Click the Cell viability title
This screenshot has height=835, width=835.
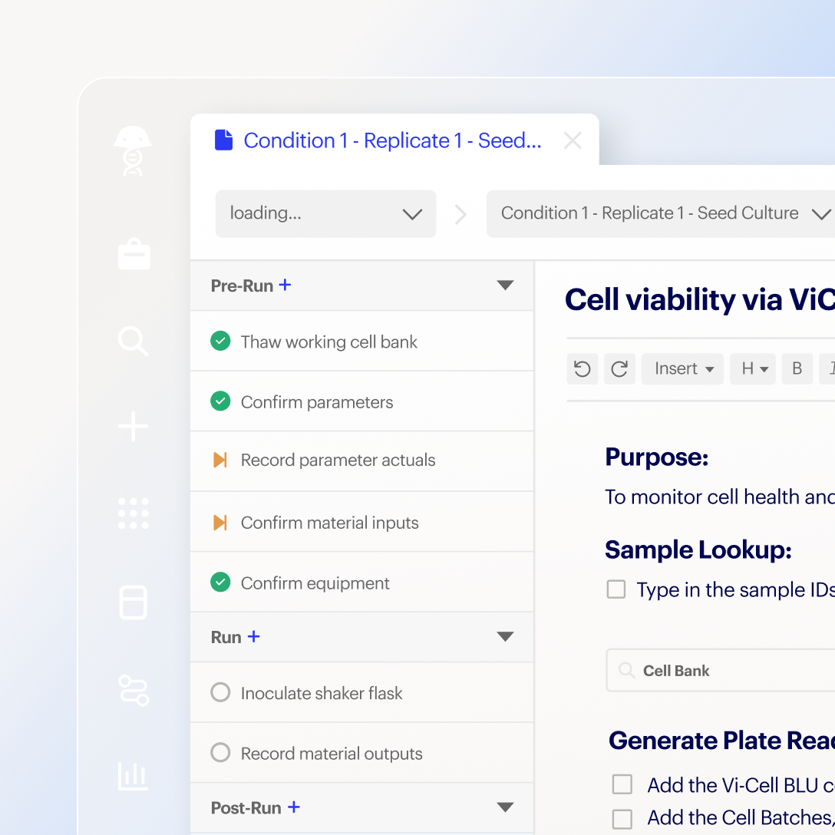pyautogui.click(x=700, y=300)
